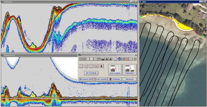Viewport: 207px width, 107px height.
Task: Click the red-framed icon in top toolbar
Action: (x=127, y=59)
